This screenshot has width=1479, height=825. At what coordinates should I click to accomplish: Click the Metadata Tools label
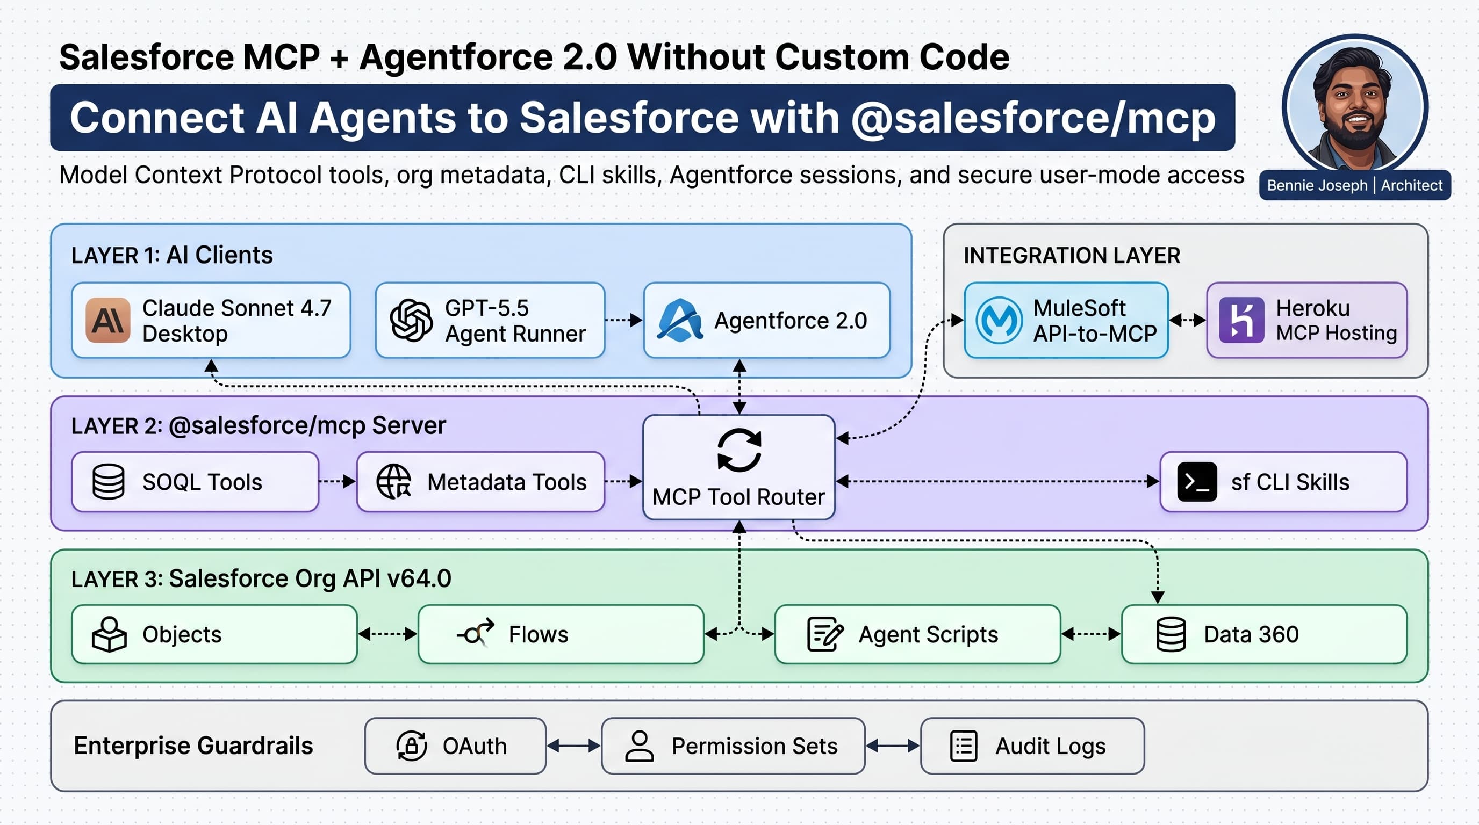tap(507, 482)
